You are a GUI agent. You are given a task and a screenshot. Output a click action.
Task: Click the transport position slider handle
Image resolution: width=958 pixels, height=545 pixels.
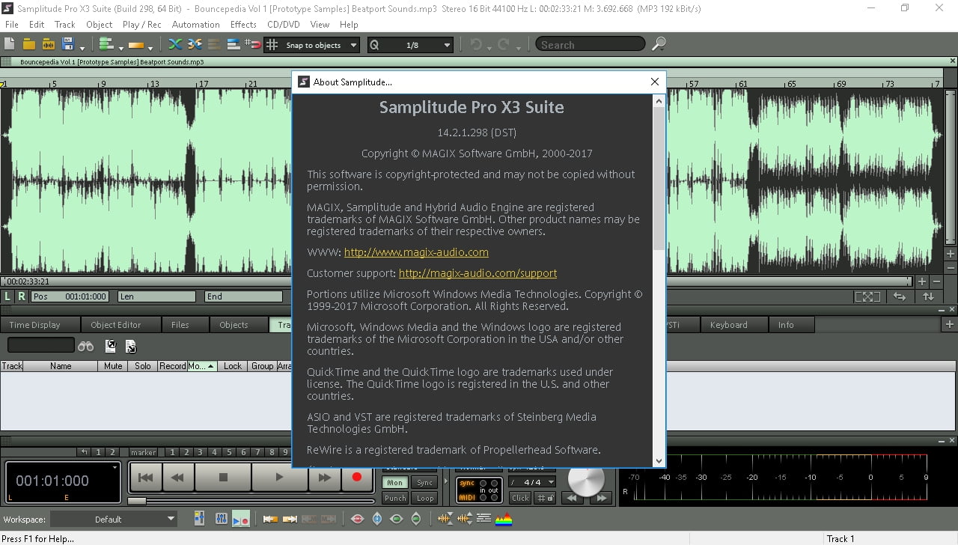pos(137,501)
